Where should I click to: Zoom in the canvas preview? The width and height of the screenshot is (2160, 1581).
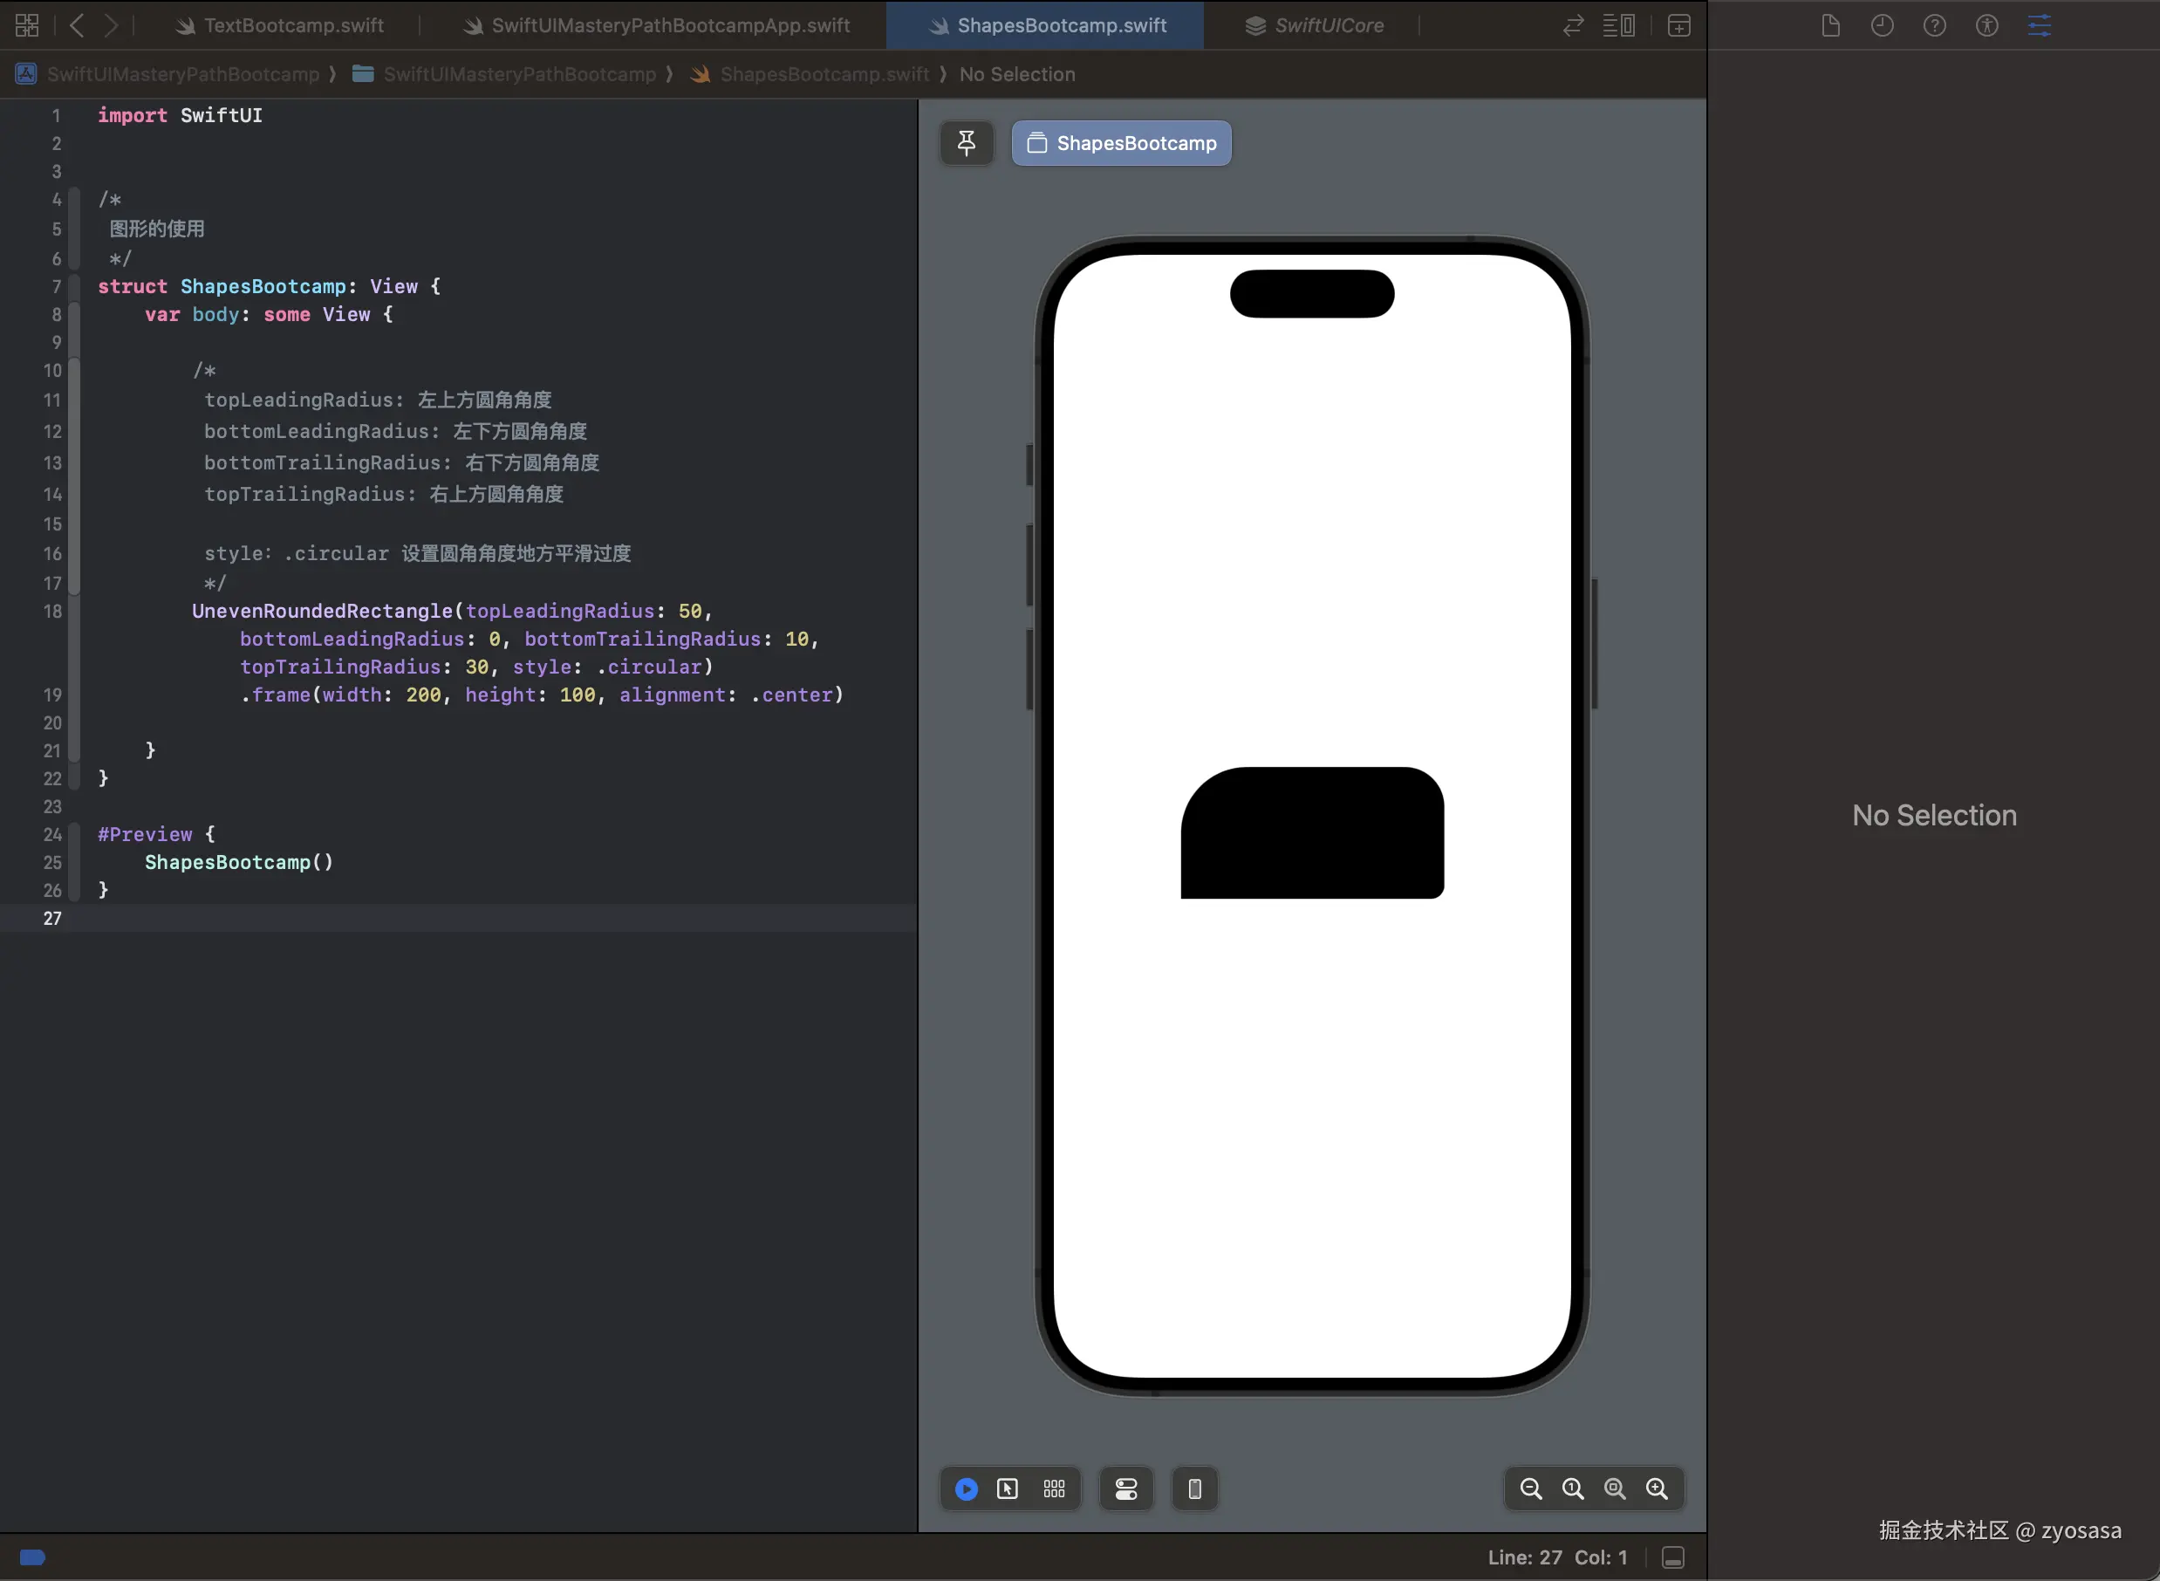pos(1657,1489)
